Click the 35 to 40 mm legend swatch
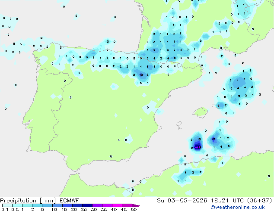The height and width of the screenshot is (211, 274). 107,205
